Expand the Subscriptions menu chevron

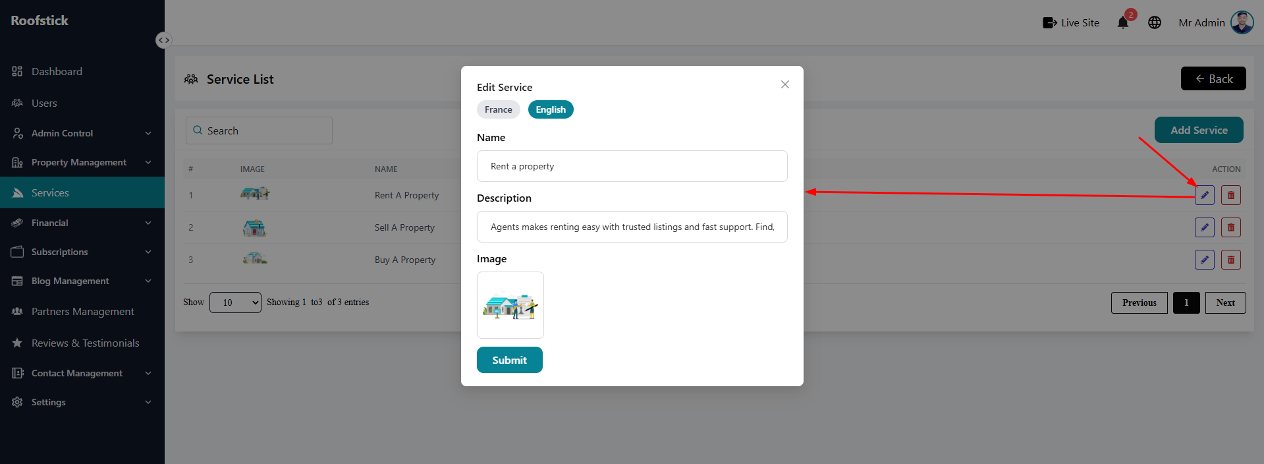148,252
